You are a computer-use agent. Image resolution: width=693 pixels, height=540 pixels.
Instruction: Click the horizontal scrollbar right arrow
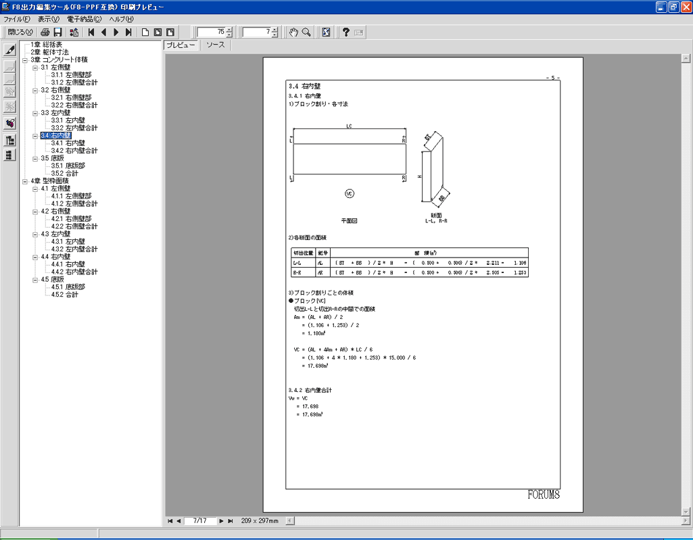point(686,521)
